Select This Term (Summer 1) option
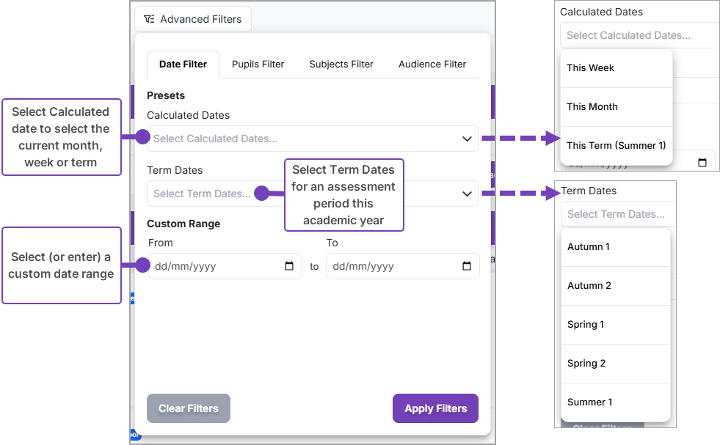This screenshot has width=720, height=445. coord(616,146)
